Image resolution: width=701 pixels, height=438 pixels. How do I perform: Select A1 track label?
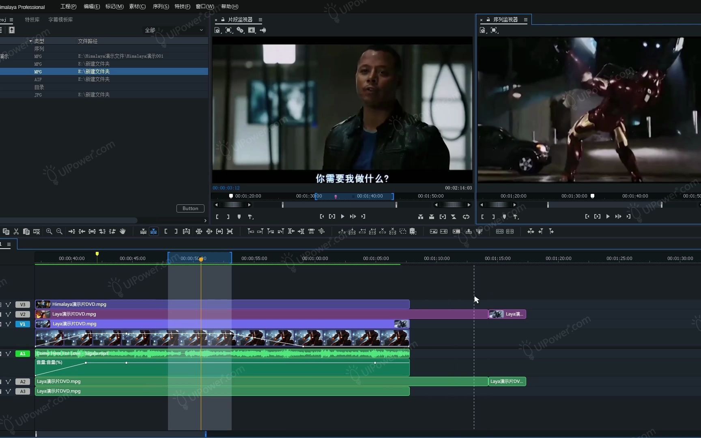coord(23,354)
